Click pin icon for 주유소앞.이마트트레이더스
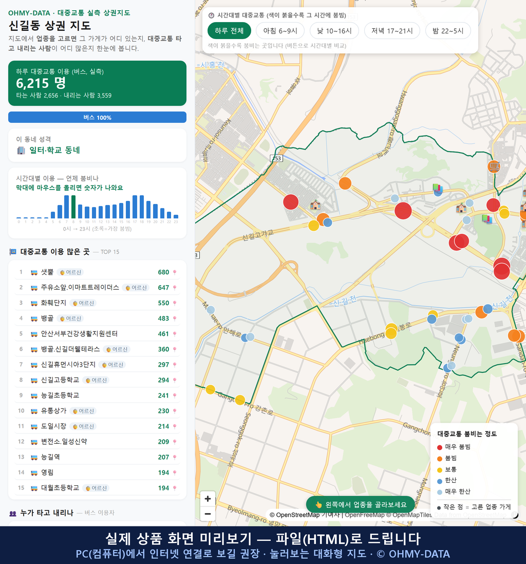Image resolution: width=526 pixels, height=564 pixels. [x=175, y=288]
